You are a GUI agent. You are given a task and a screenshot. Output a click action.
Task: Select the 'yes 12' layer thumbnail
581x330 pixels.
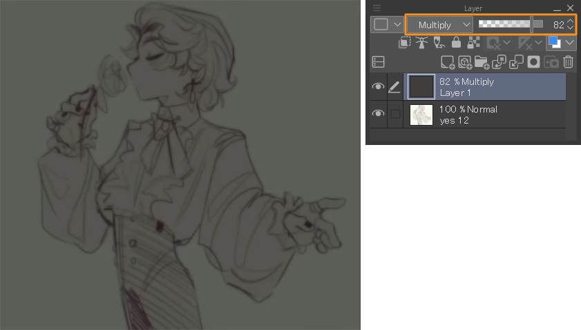pos(421,115)
